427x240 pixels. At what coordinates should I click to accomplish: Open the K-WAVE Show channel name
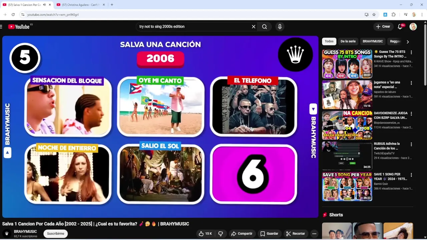pos(393,61)
